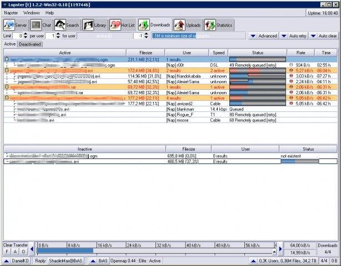Sort by the Speed column header
Screen dimensions: 341x266
(x=218, y=53)
